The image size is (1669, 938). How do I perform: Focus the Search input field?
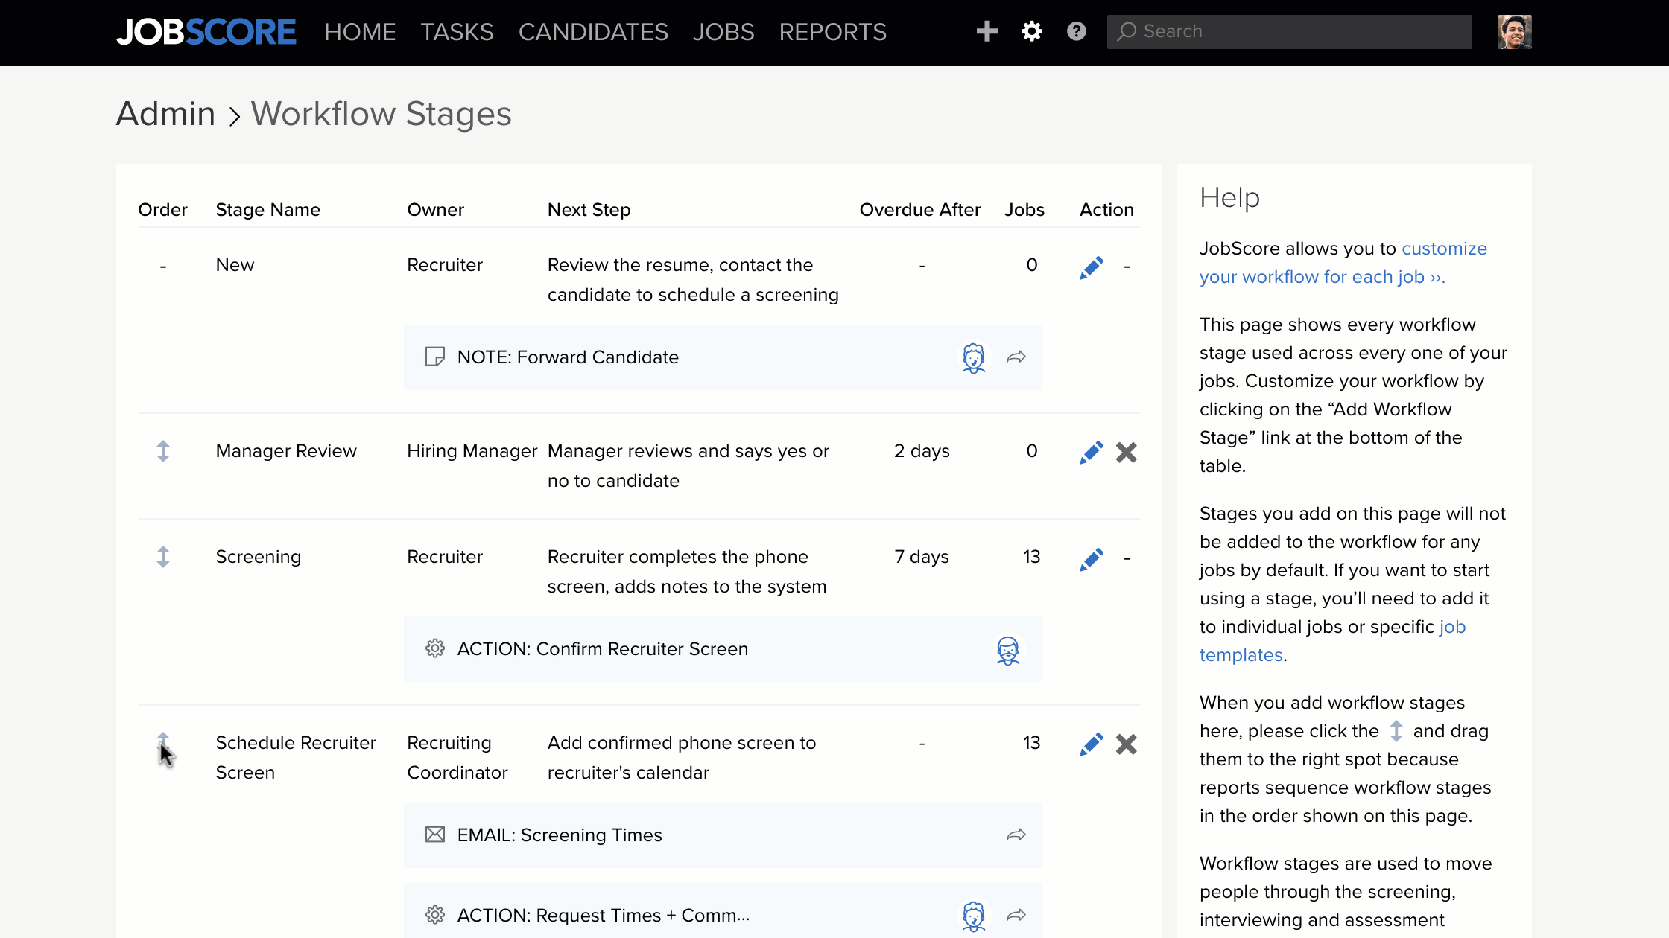point(1289,32)
